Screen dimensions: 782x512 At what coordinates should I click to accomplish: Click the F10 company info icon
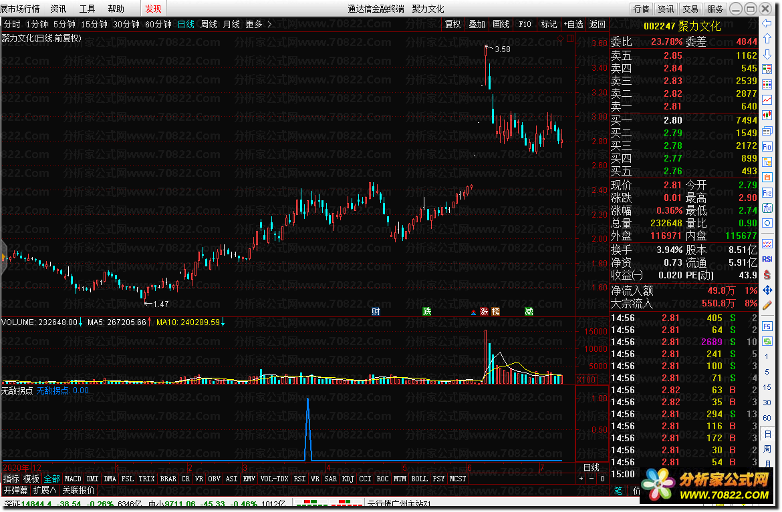767,146
